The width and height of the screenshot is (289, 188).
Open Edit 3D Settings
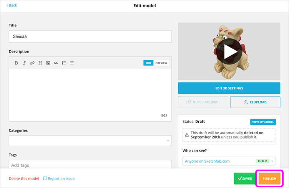click(x=229, y=88)
